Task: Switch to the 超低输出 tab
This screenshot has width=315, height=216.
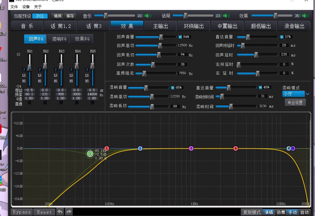Action: pyautogui.click(x=261, y=26)
